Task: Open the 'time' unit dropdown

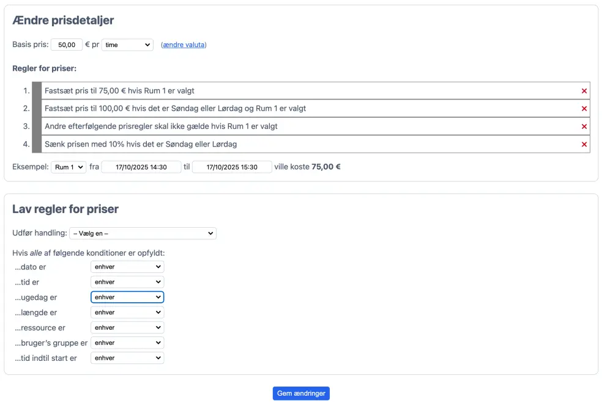Action: pos(127,45)
